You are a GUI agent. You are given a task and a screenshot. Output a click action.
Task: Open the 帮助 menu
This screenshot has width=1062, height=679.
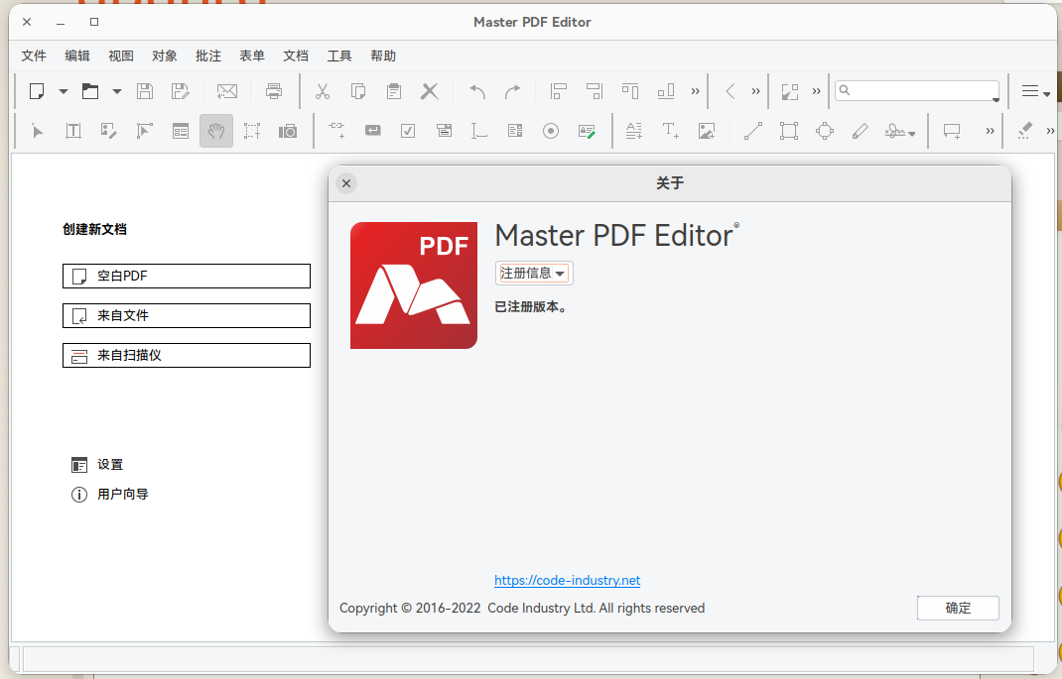[x=383, y=57]
